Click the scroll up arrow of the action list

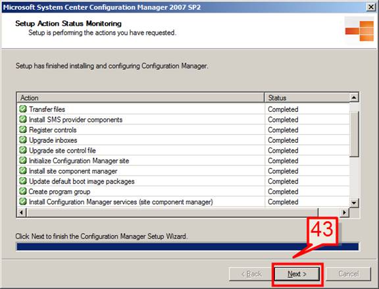354,97
